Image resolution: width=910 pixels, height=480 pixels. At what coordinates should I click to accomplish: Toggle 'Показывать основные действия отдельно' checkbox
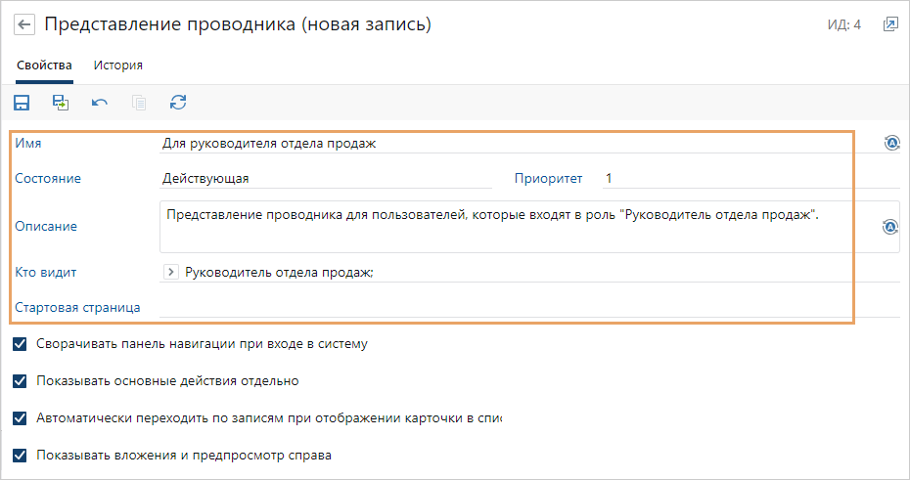click(x=20, y=381)
